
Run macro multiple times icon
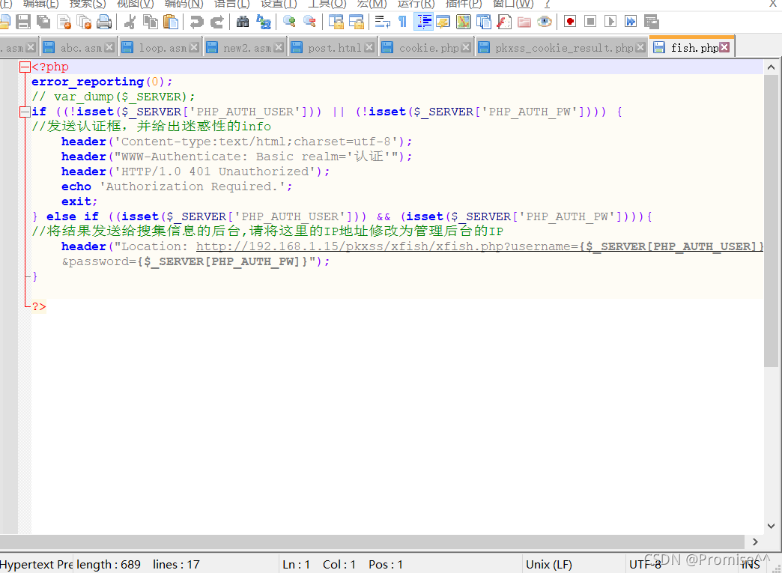[631, 22]
